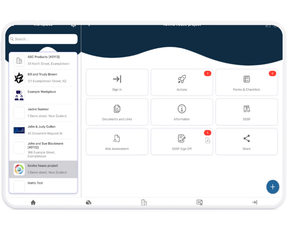
Task: Open the Information tile
Action: pyautogui.click(x=182, y=112)
